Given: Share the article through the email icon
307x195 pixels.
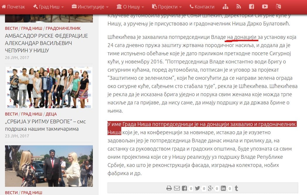Looking at the screenshot, I should click(177, 188).
